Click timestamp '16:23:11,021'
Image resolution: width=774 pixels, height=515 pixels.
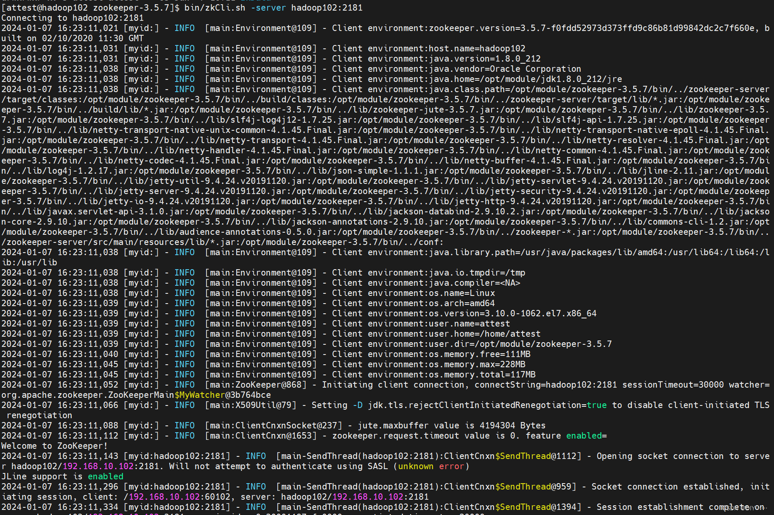point(88,28)
